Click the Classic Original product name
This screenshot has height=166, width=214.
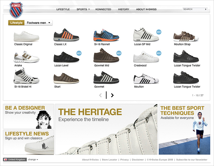coord(23,44)
